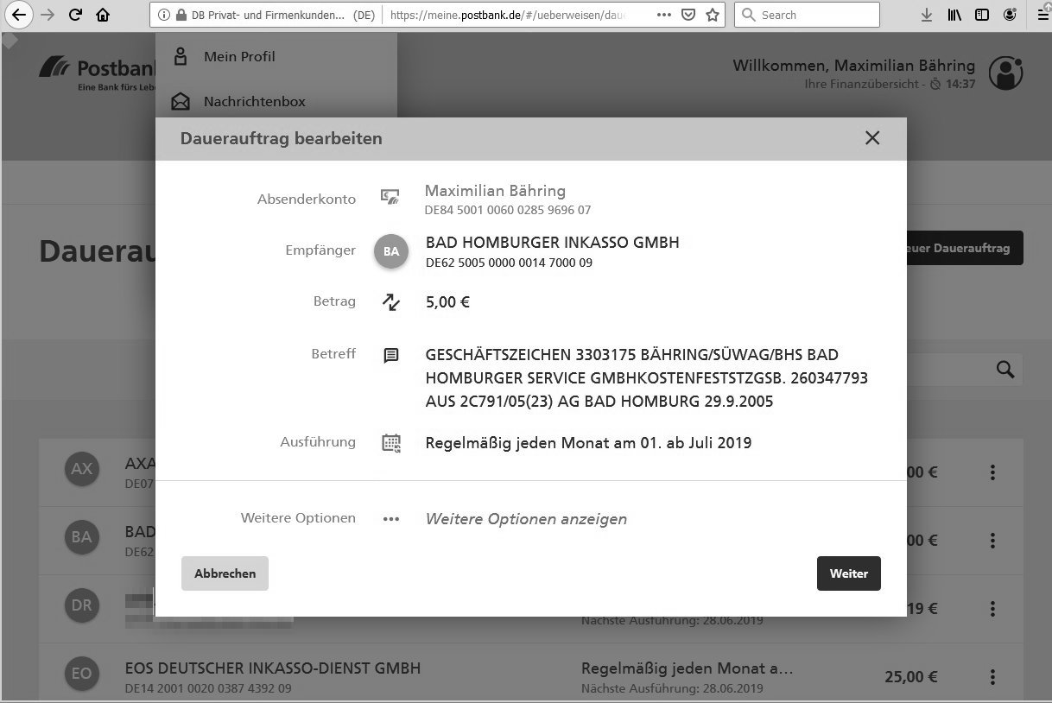
Task: Open three-dot menu for the DR row
Action: click(x=993, y=608)
